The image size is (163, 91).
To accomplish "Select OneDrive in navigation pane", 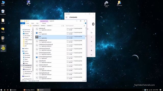I will (x=26, y=49).
